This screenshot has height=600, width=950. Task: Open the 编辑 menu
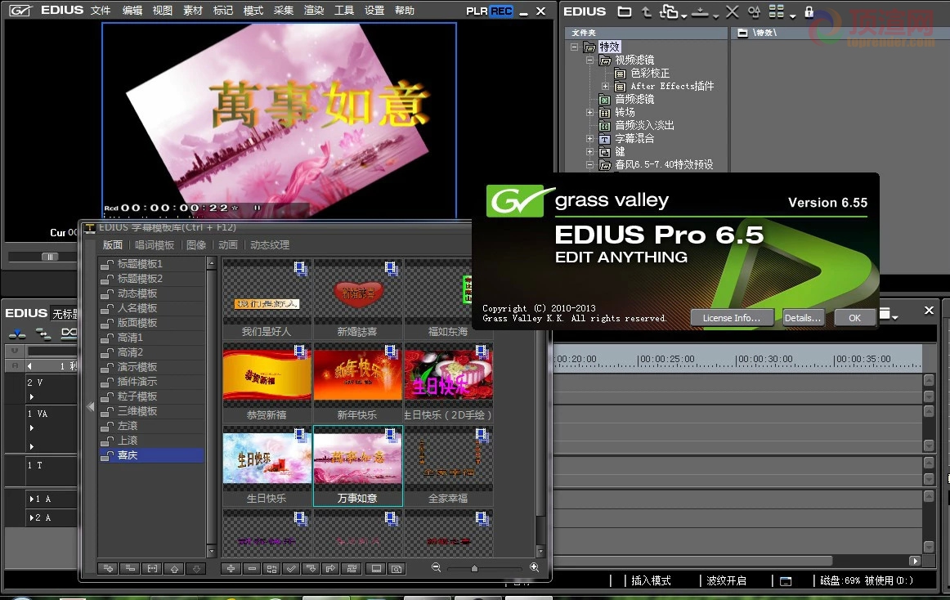pyautogui.click(x=132, y=11)
